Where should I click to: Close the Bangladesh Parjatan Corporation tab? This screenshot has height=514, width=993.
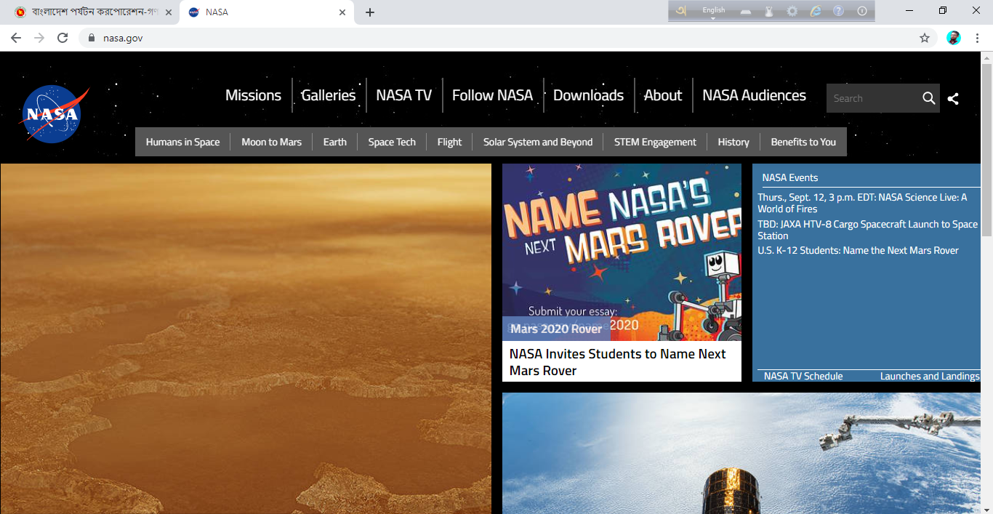click(169, 12)
